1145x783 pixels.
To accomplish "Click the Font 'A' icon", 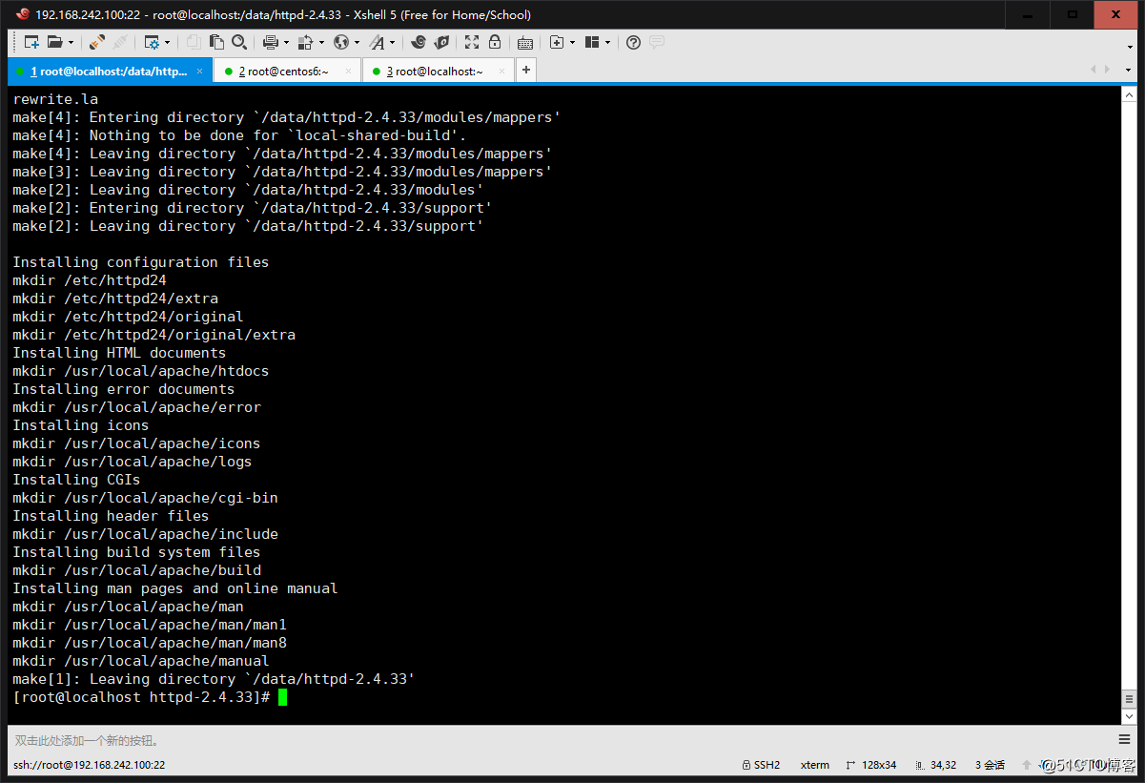I will tap(378, 42).
